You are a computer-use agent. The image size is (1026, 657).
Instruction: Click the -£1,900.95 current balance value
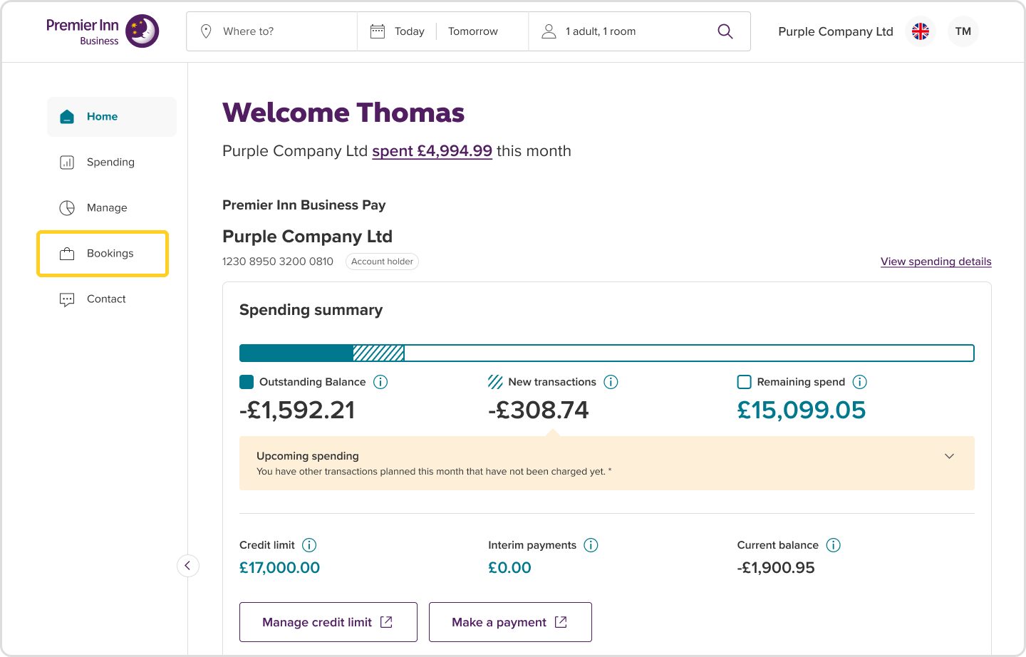coord(776,568)
